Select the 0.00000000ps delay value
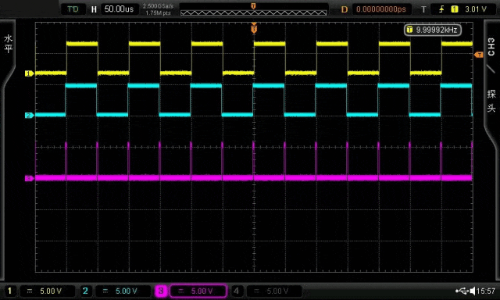The width and height of the screenshot is (500, 300). pyautogui.click(x=381, y=9)
